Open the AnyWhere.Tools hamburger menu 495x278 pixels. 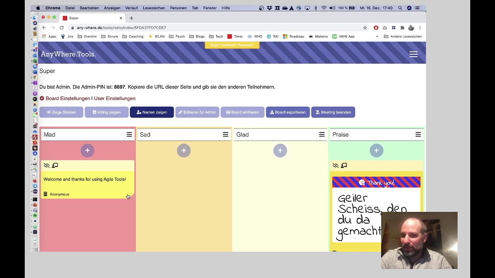(x=413, y=54)
